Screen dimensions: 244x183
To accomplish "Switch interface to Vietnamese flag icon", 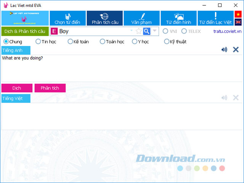I will pyautogui.click(x=238, y=14).
